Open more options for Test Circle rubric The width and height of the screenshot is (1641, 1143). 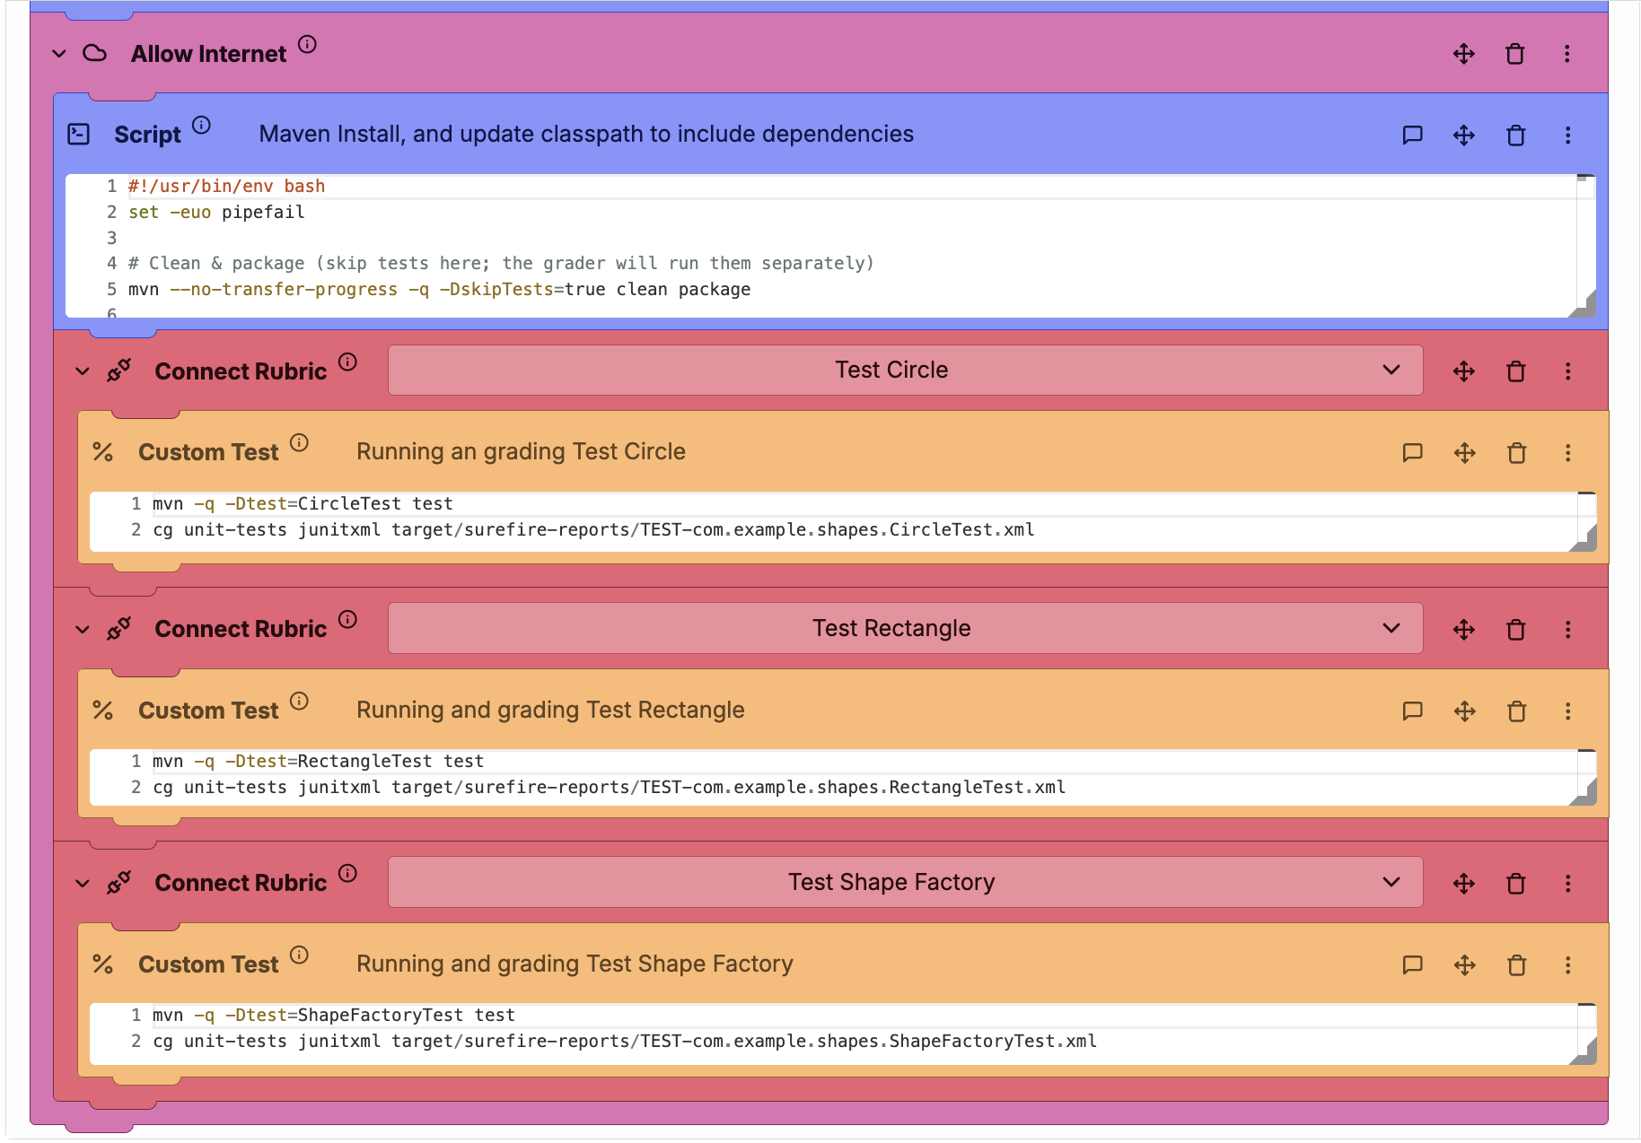[1567, 371]
